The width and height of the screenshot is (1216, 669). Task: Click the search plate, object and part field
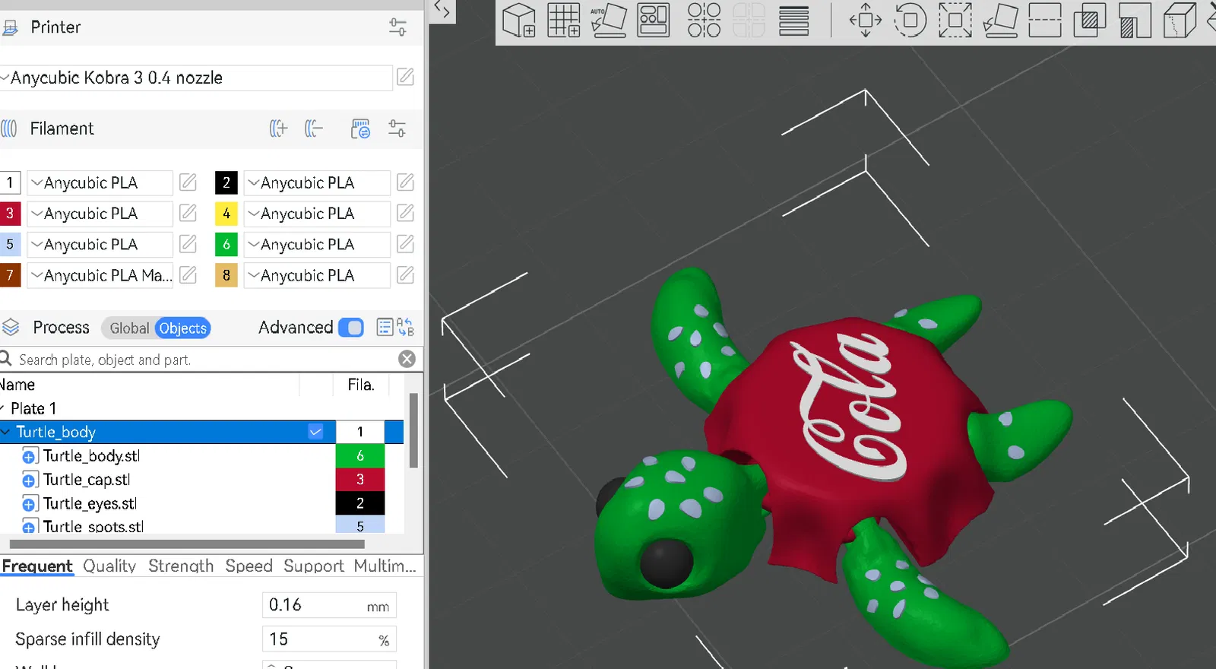pyautogui.click(x=204, y=360)
